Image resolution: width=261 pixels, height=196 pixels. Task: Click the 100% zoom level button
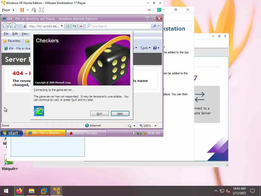point(145,126)
